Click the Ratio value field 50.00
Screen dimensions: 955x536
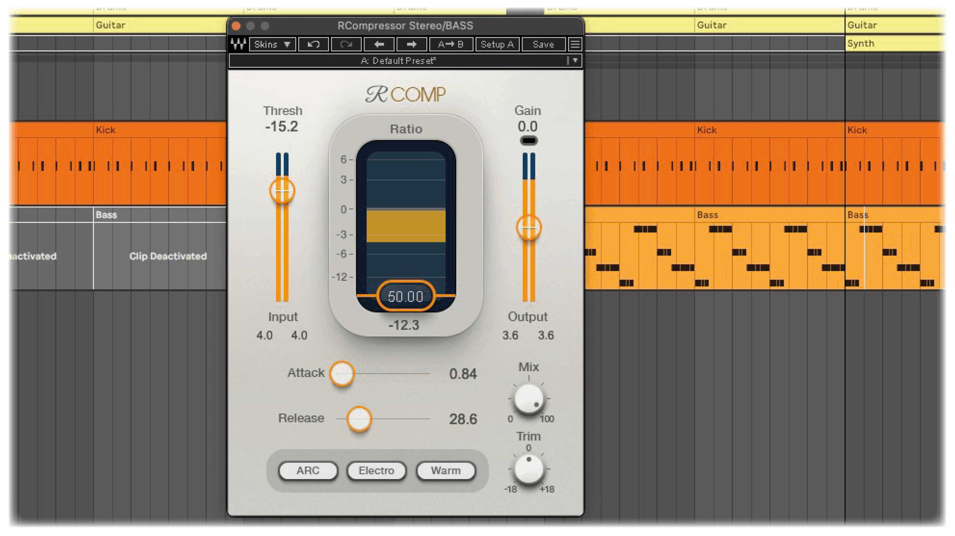coord(406,296)
